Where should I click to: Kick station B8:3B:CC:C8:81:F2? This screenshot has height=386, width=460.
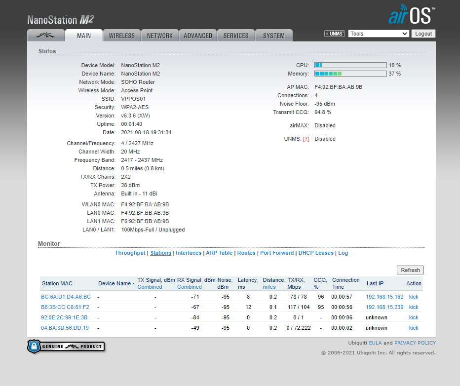(414, 307)
